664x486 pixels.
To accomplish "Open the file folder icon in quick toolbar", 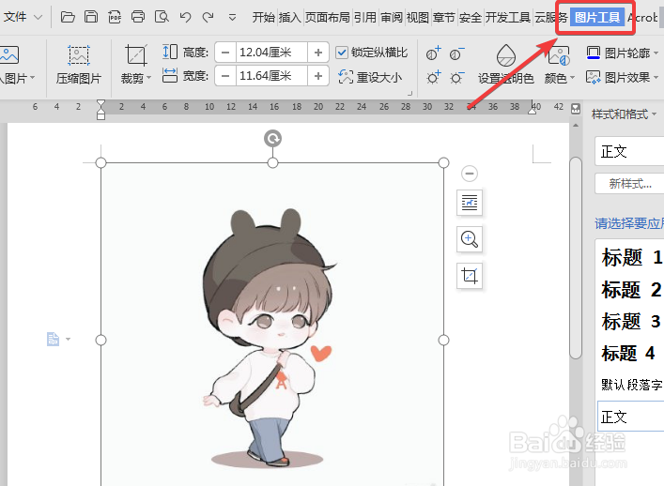I will (x=68, y=17).
